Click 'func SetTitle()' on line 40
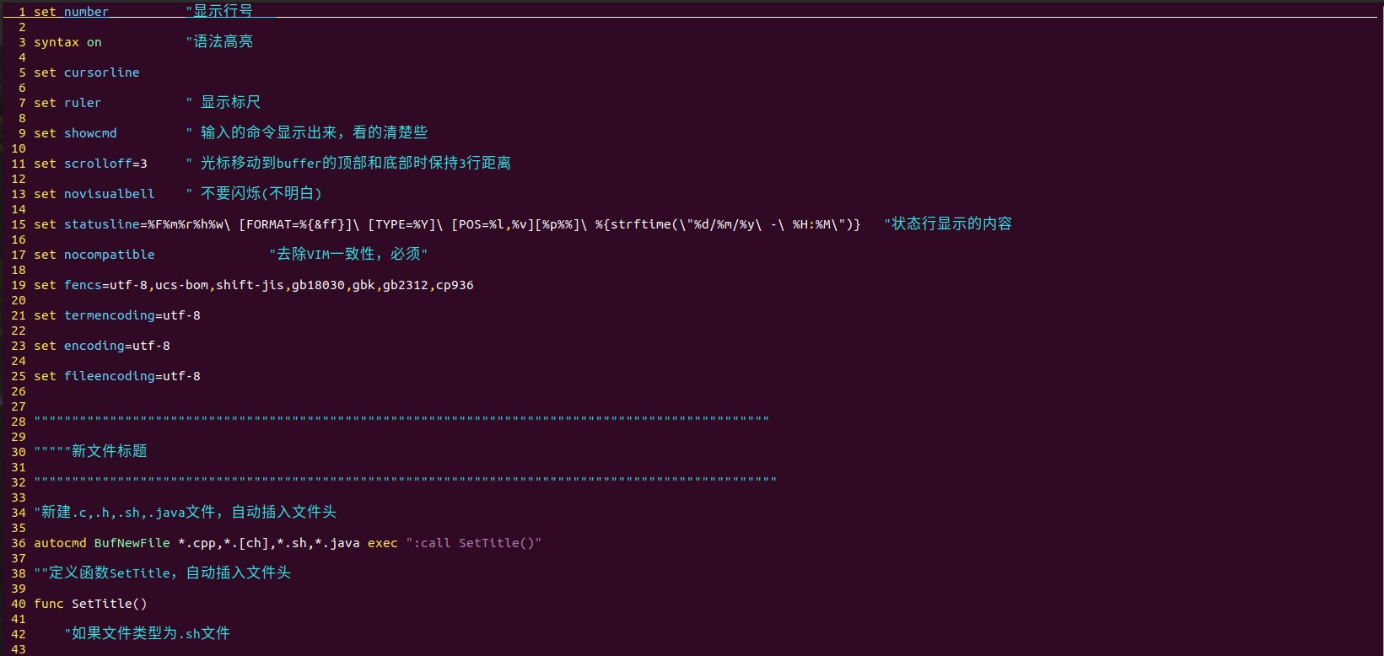 (90, 604)
